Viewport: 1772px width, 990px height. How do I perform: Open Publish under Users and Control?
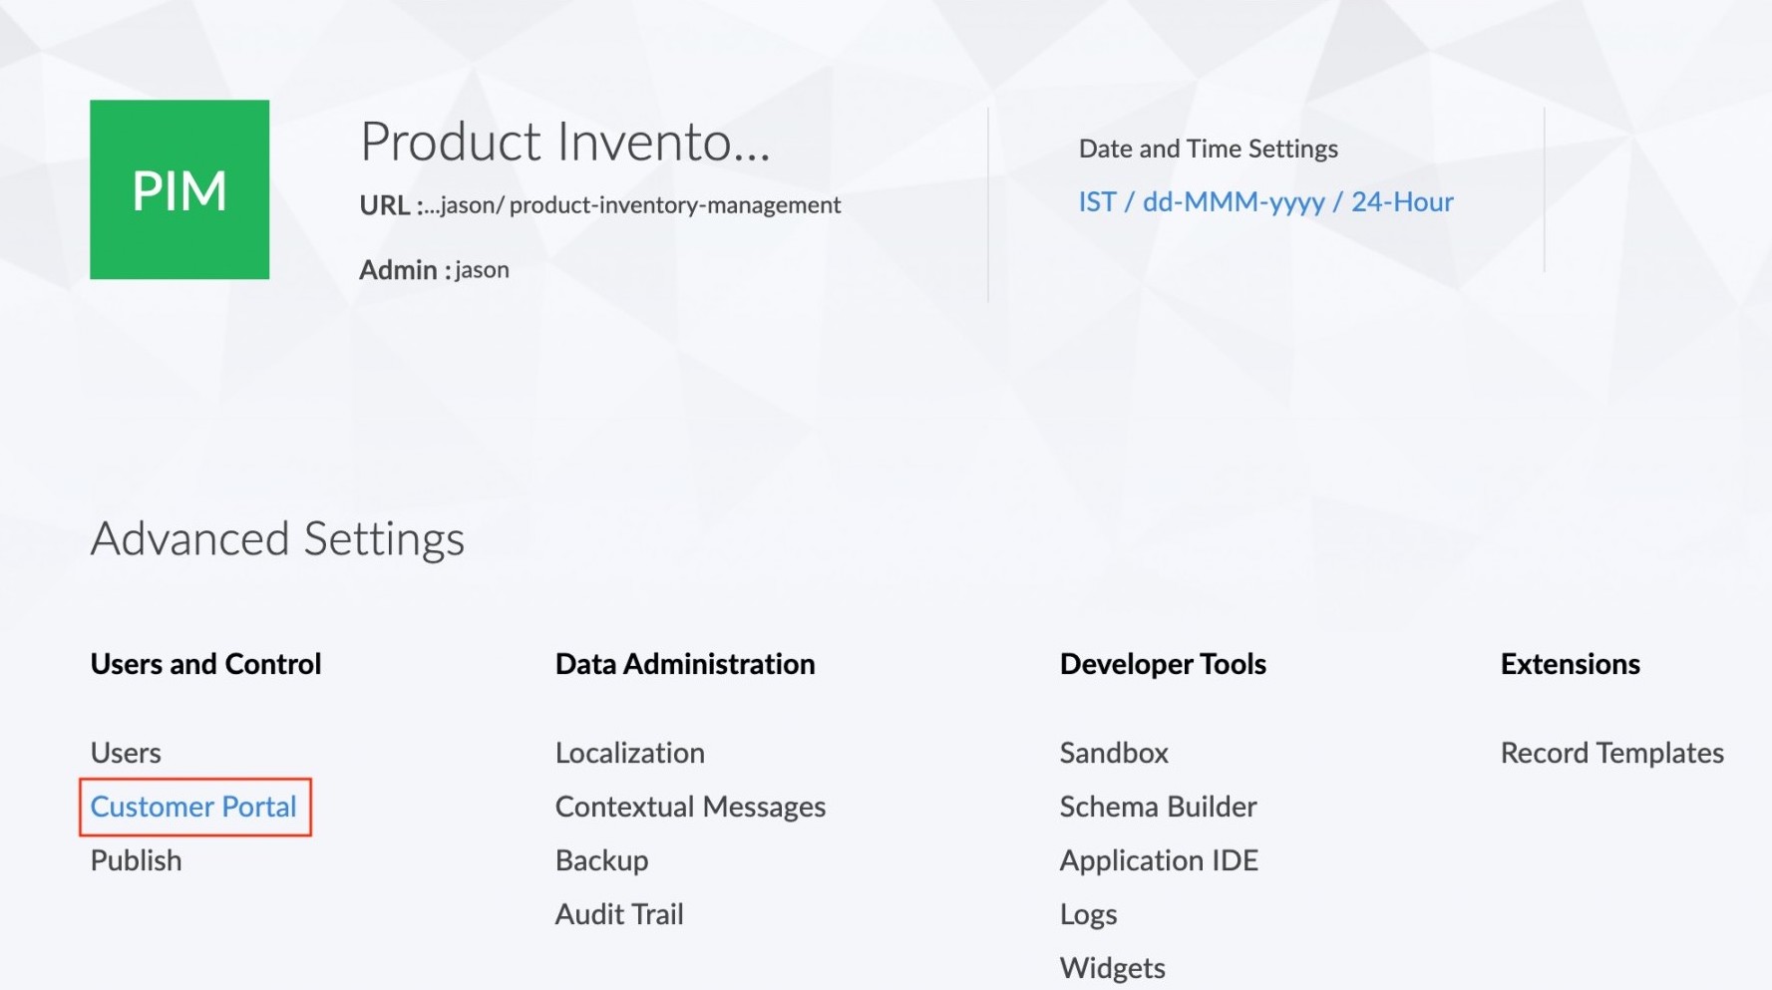pos(137,860)
